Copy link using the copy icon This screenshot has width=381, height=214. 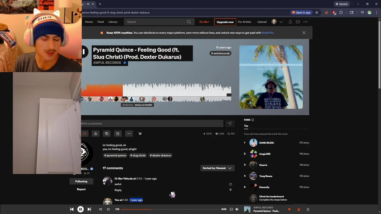click(x=107, y=133)
